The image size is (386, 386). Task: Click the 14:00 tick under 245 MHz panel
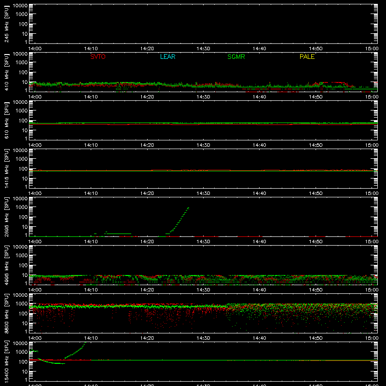pos(35,49)
